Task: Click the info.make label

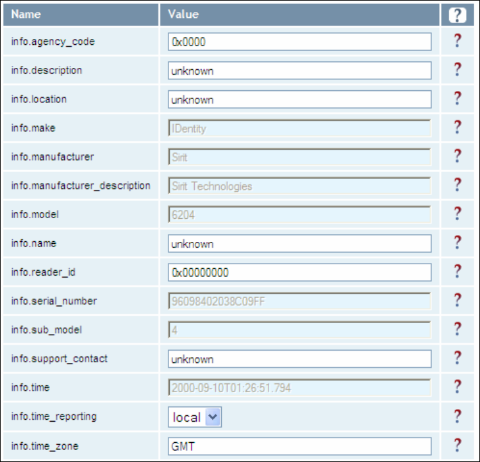Action: click(33, 128)
